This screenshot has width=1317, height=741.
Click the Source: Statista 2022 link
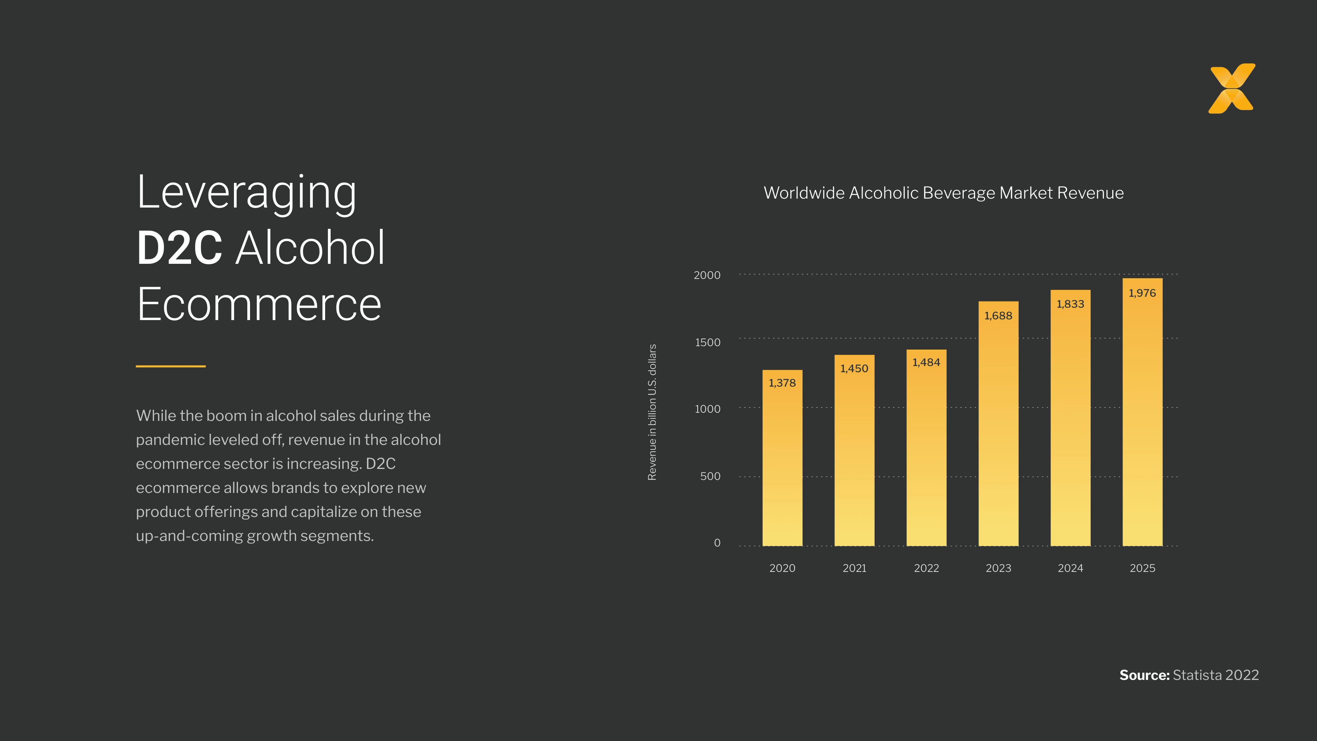pyautogui.click(x=1189, y=675)
